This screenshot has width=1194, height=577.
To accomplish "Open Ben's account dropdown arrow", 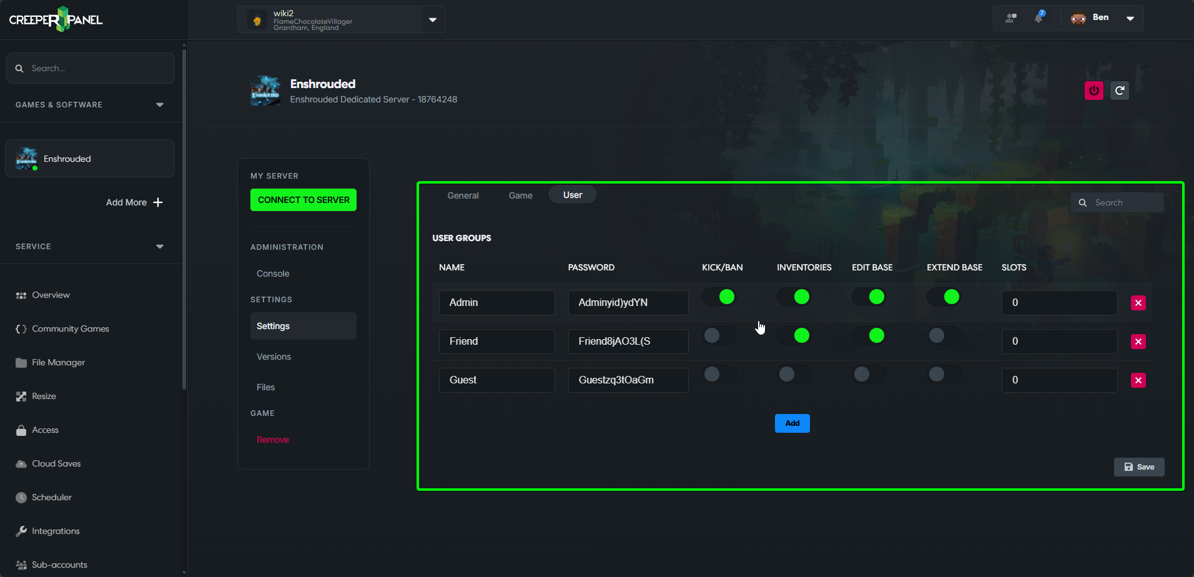I will 1130,18.
